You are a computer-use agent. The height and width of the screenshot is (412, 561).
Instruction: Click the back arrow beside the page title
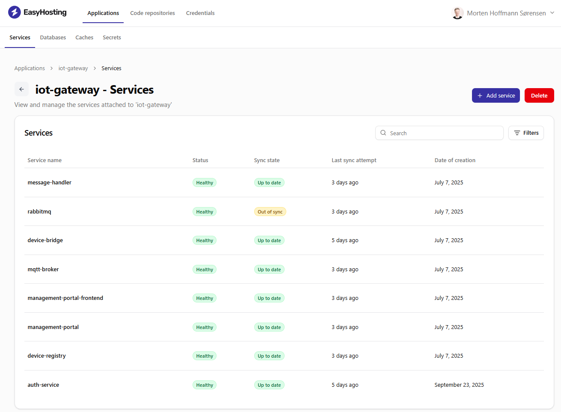tap(21, 89)
